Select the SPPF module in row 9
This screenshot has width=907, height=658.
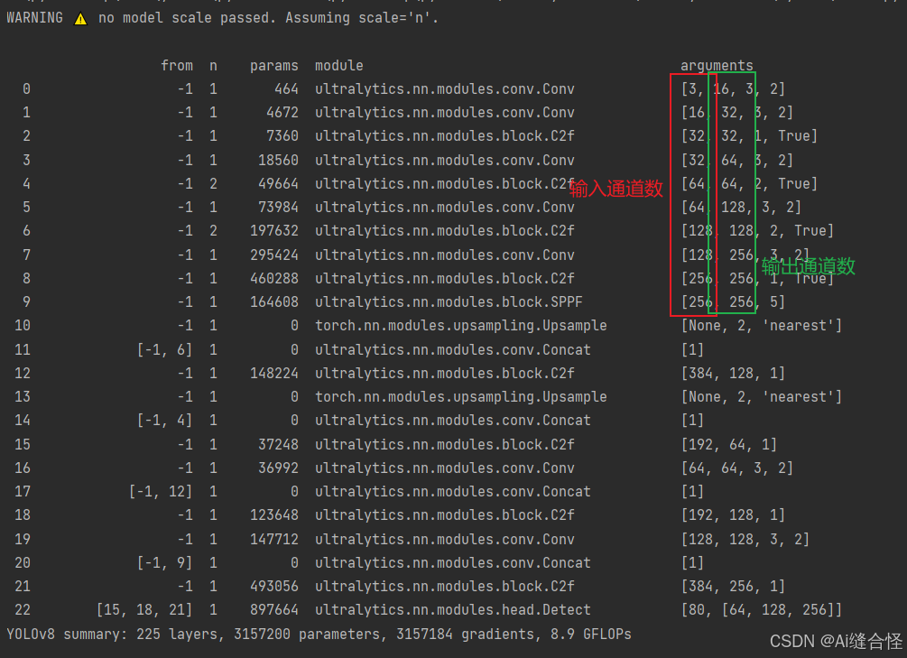tap(444, 301)
